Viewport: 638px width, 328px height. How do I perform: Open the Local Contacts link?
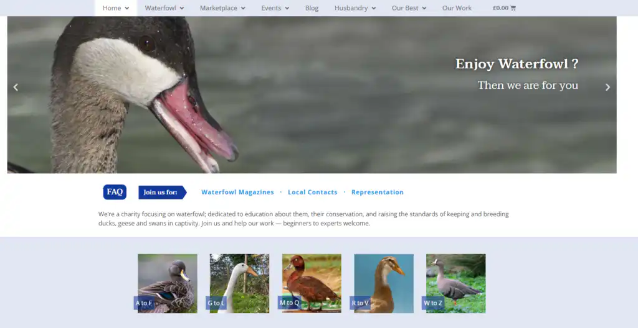(x=312, y=193)
